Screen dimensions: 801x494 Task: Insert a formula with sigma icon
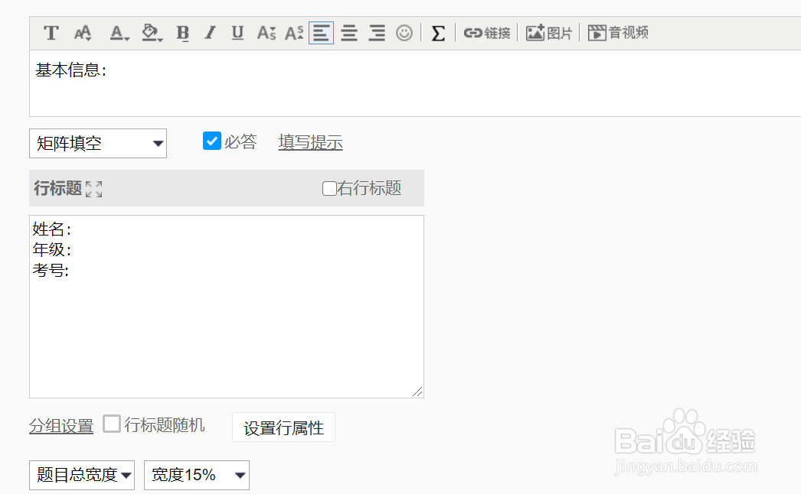click(x=438, y=33)
